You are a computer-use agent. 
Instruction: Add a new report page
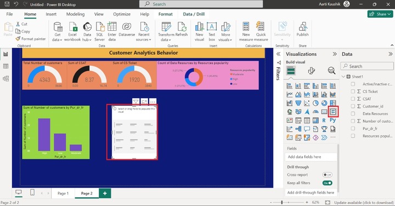pos(105,193)
